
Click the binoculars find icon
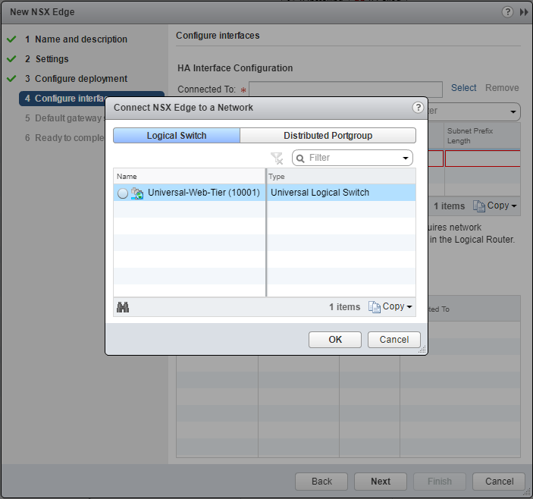click(x=123, y=307)
